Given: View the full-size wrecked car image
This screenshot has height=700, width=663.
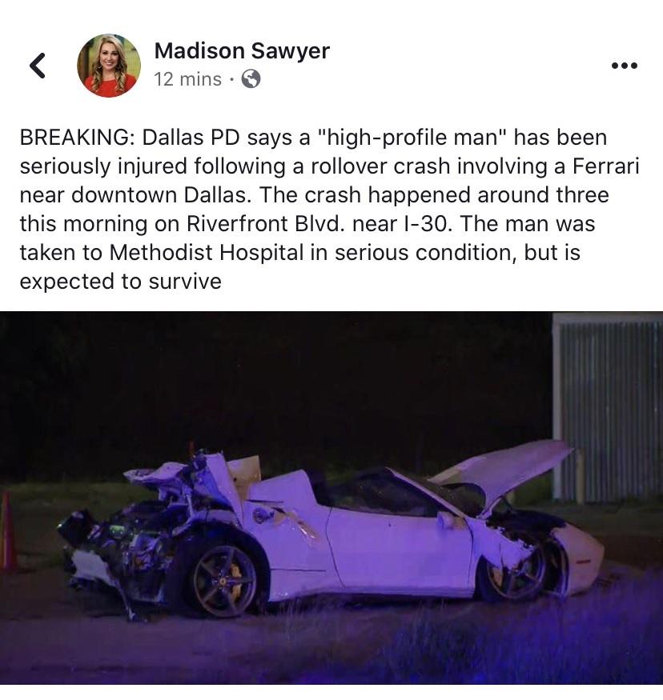Looking at the screenshot, I should 331,498.
